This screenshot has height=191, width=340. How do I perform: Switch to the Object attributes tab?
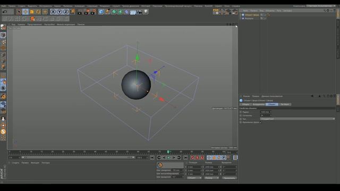[272, 105]
